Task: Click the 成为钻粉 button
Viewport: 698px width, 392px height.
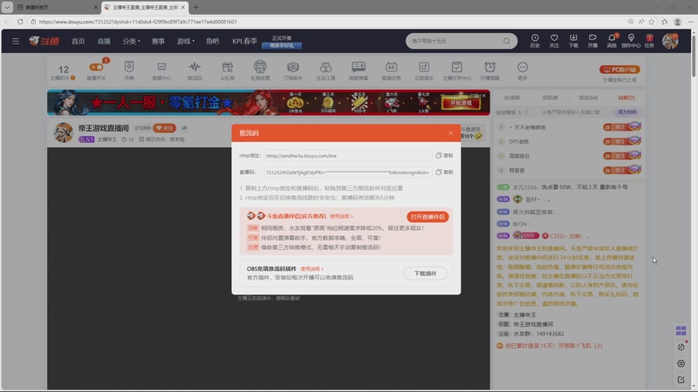Action: click(626, 112)
